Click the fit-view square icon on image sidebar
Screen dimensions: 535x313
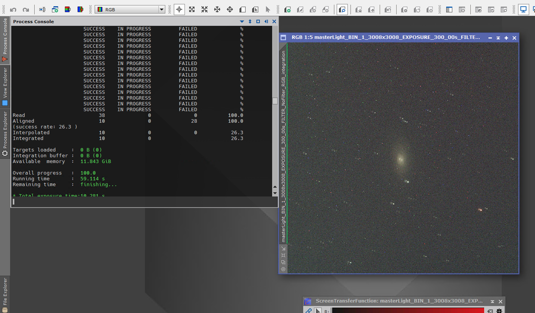coord(284,256)
